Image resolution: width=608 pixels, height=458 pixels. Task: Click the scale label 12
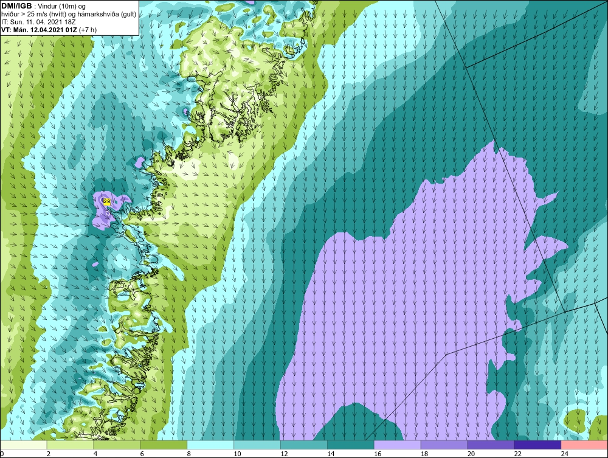click(284, 454)
